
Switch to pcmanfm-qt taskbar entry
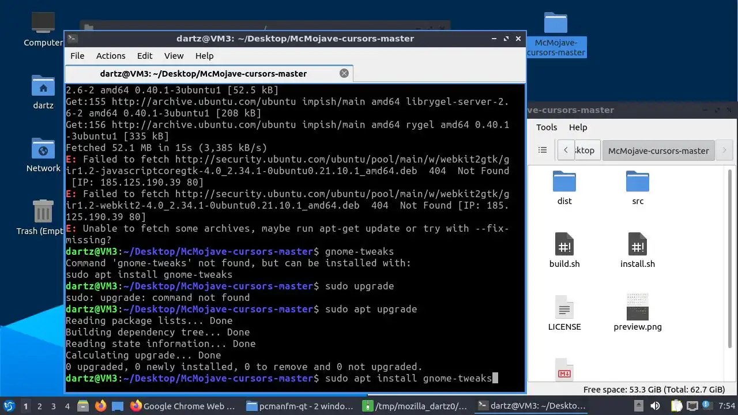point(300,406)
